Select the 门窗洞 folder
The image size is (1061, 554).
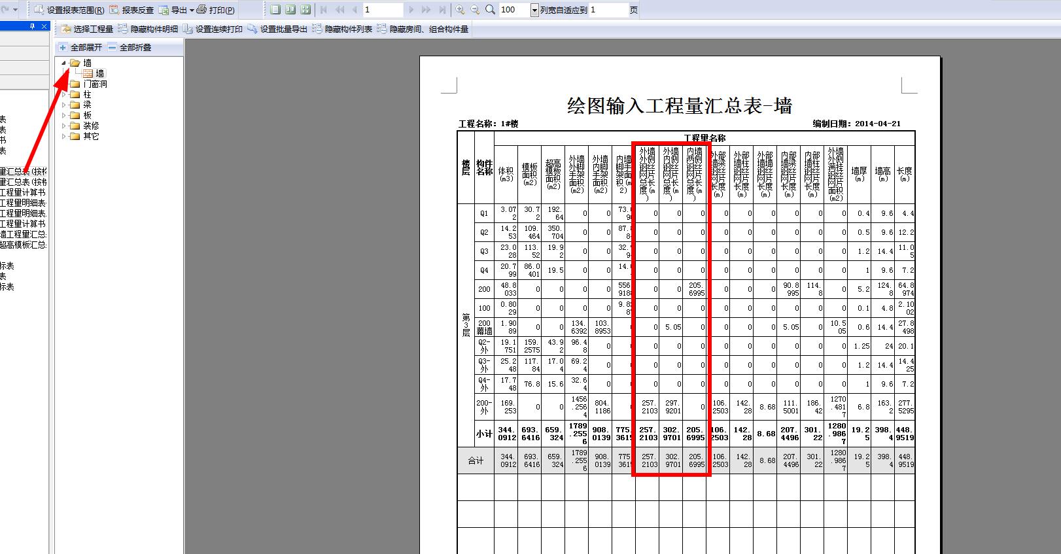tap(88, 84)
